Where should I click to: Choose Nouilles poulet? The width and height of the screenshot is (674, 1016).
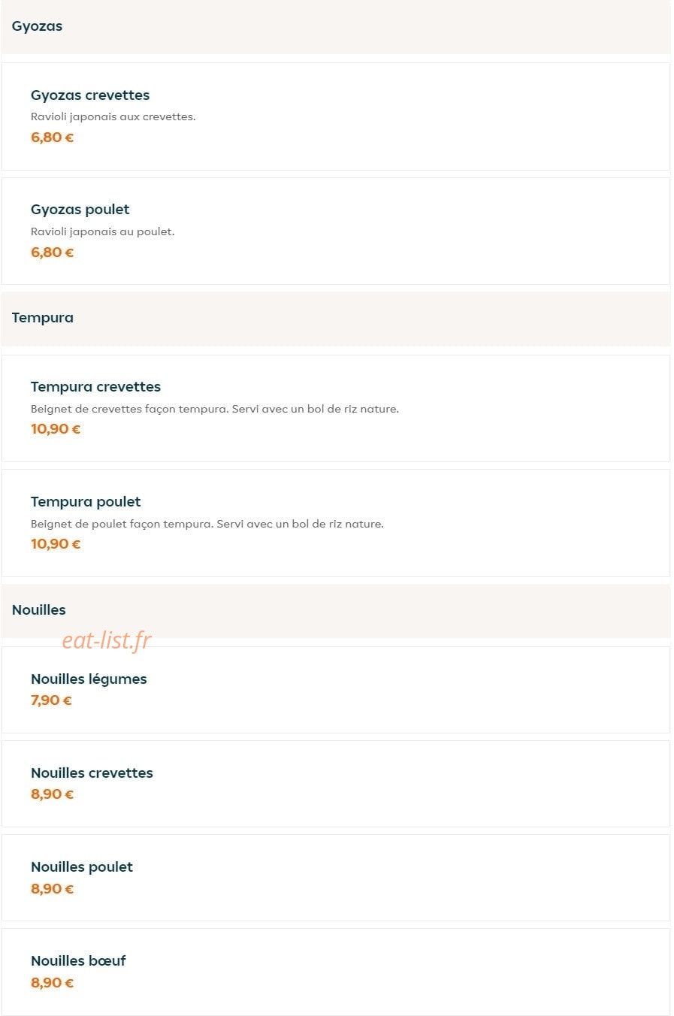335,878
